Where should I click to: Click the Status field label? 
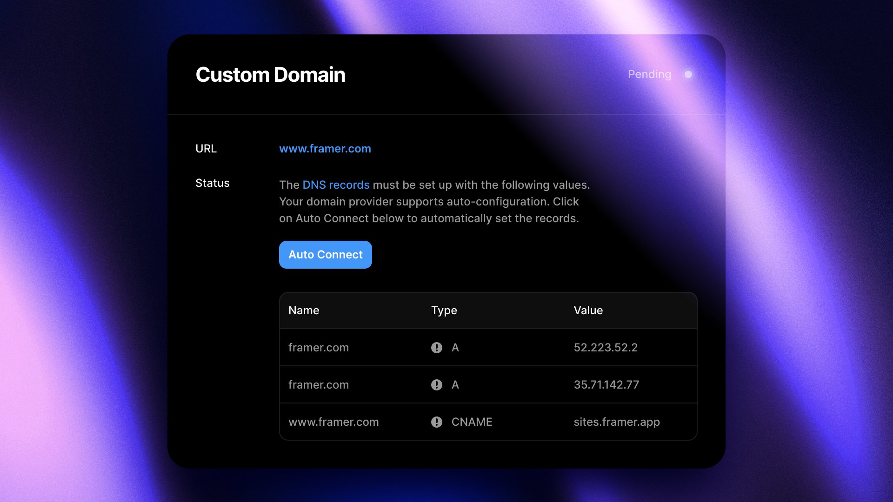tap(212, 183)
